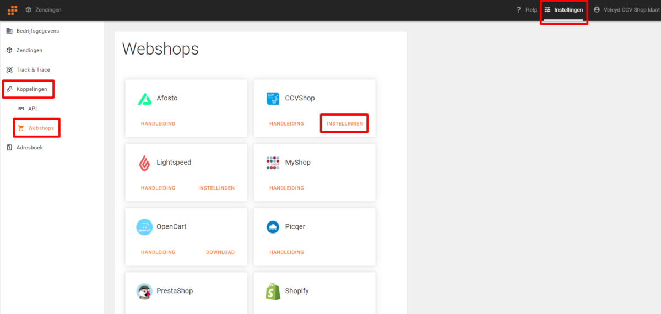Image resolution: width=661 pixels, height=314 pixels.
Task: Click the Lightspeed card title
Action: [174, 163]
